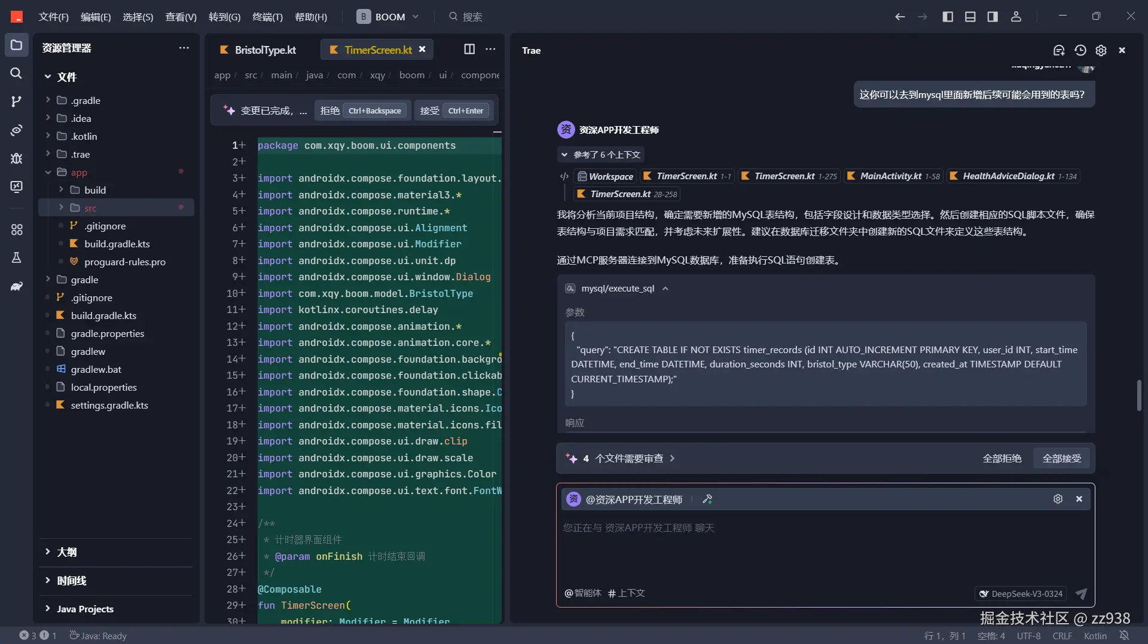The height and width of the screenshot is (644, 1148).
Task: Open the Explorer view in activity bar
Action: pos(16,45)
